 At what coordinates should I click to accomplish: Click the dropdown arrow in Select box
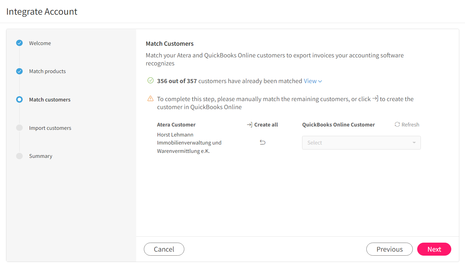click(414, 143)
